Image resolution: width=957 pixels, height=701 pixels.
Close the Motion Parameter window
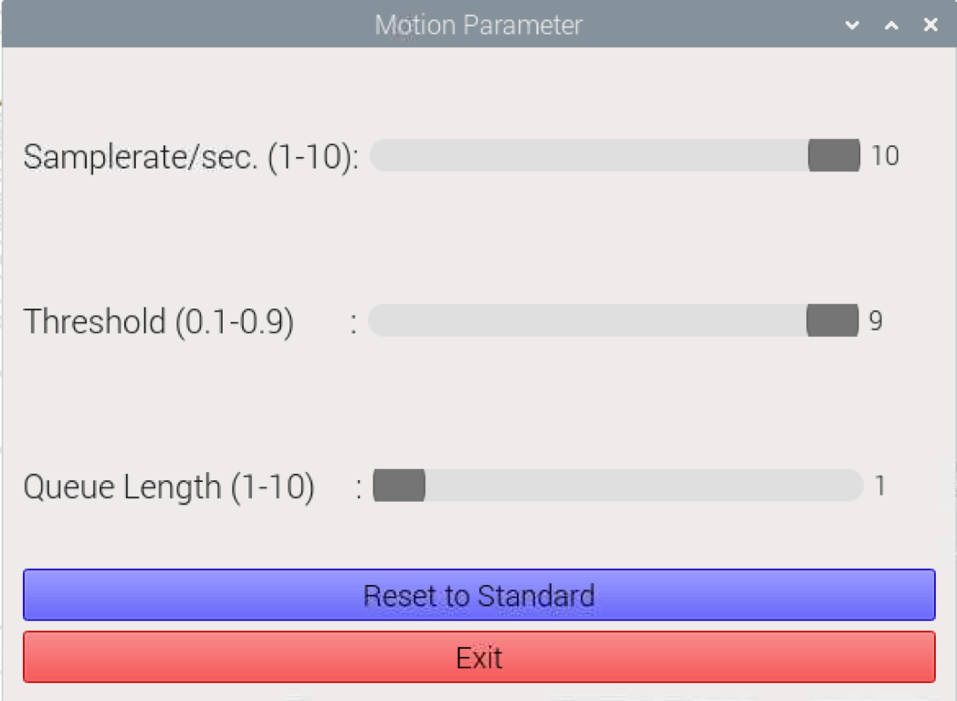(931, 26)
